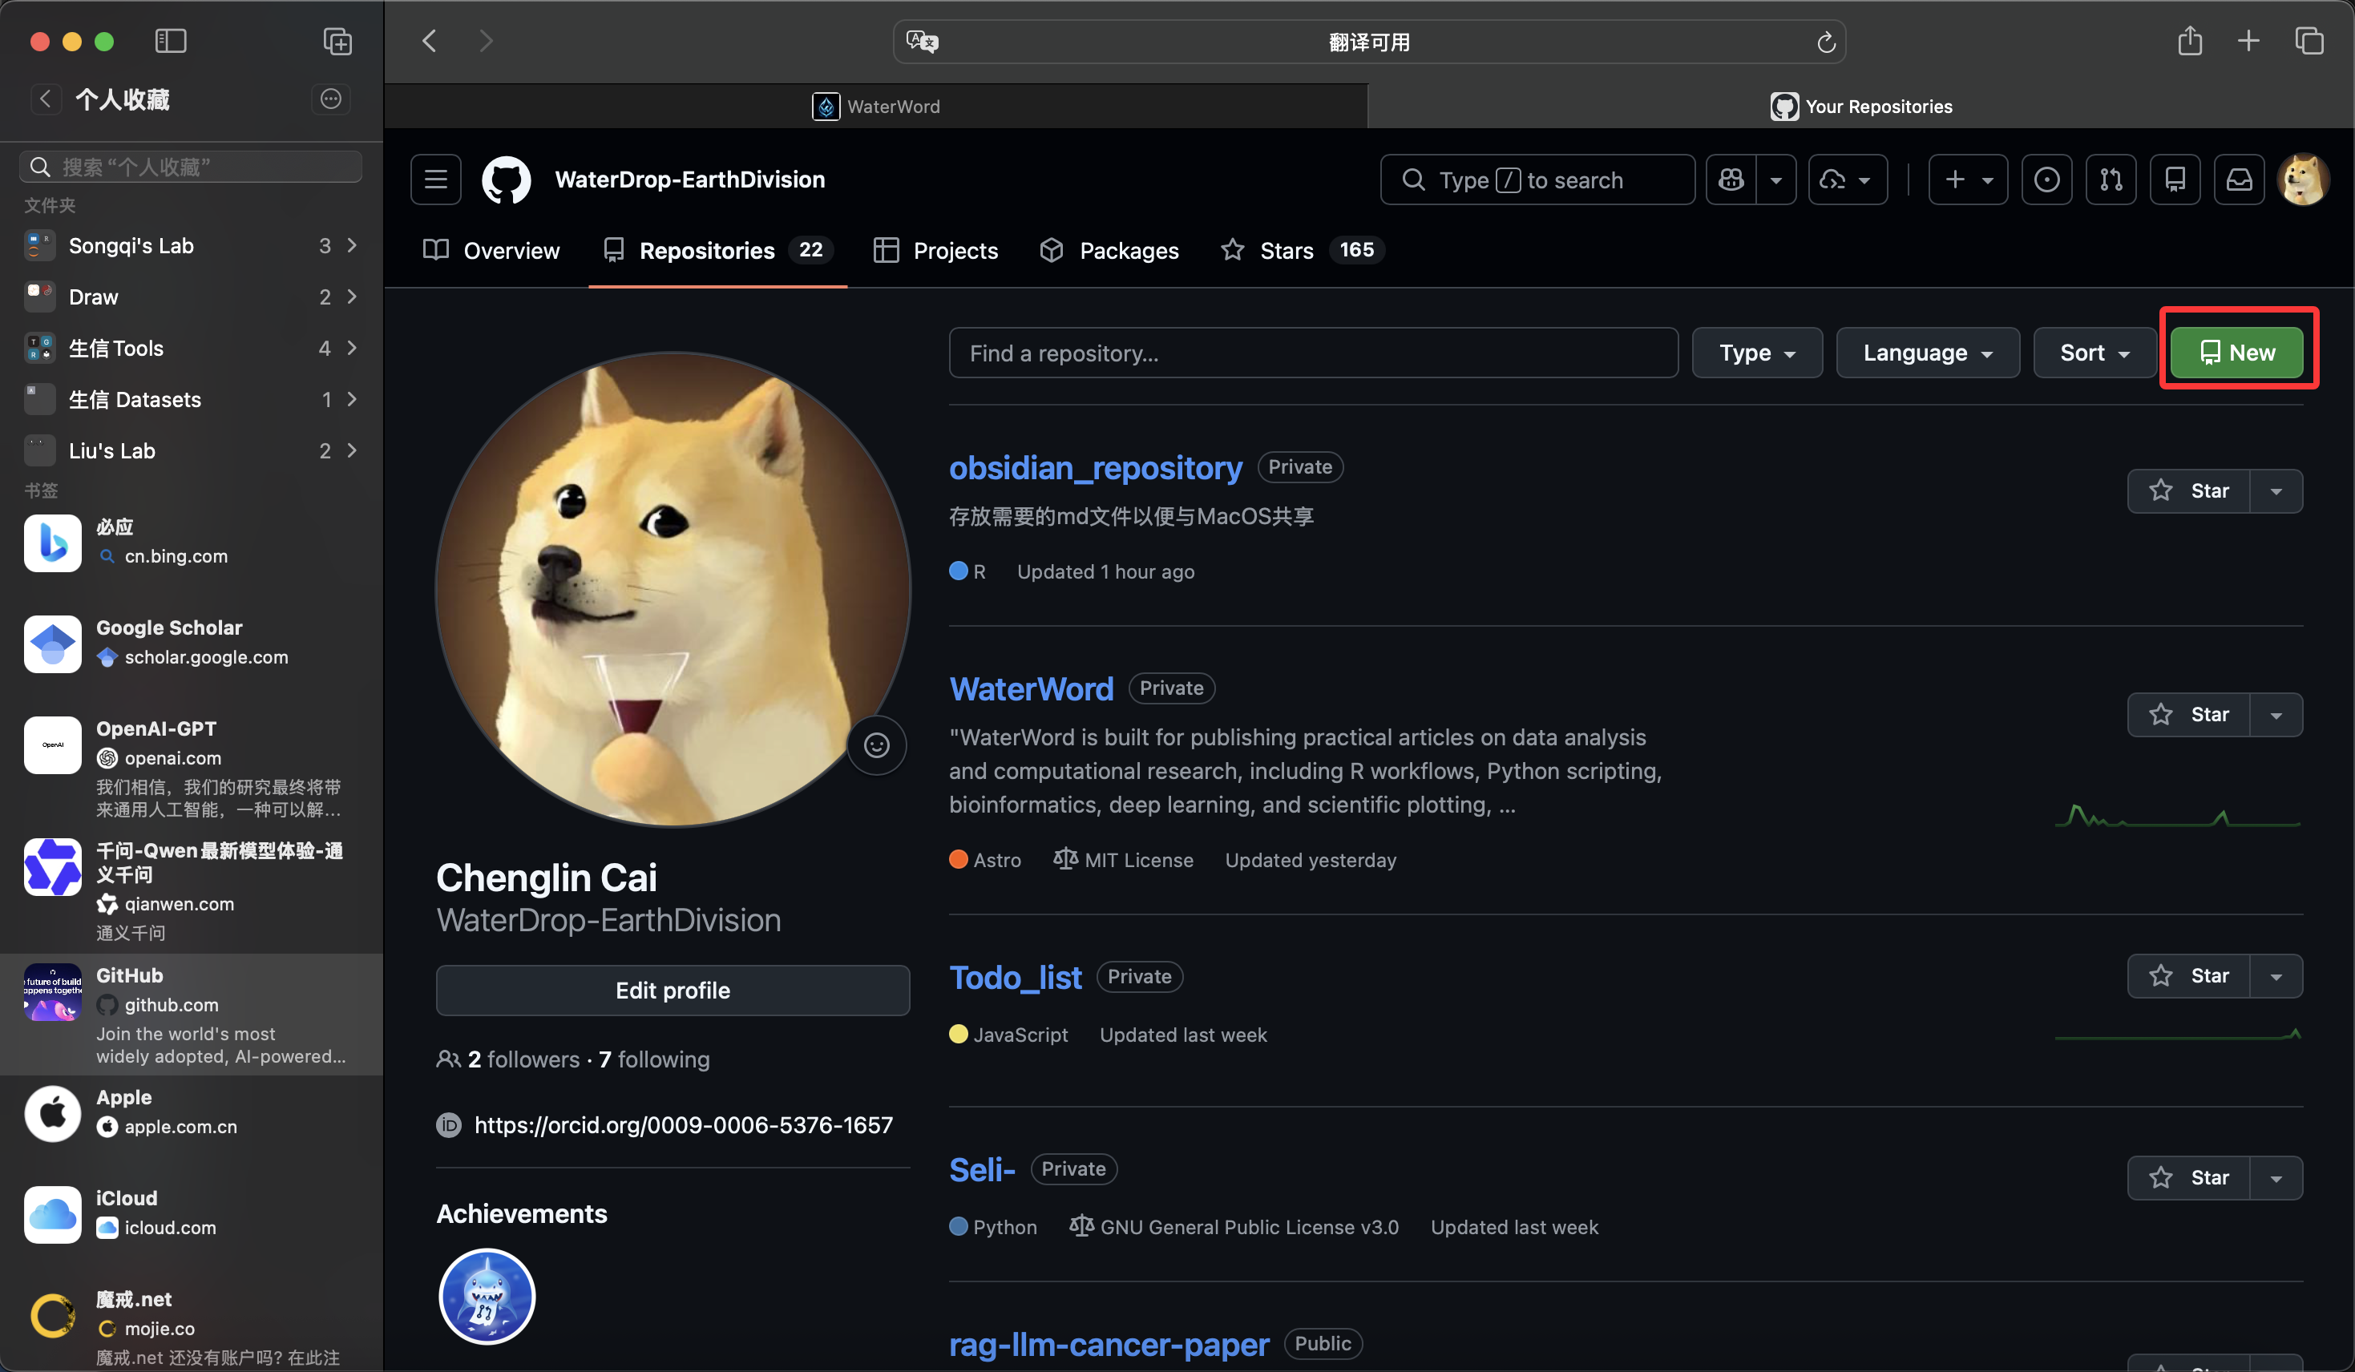Open the Language filter dropdown
Screen dimensions: 2355x1372
(1928, 353)
